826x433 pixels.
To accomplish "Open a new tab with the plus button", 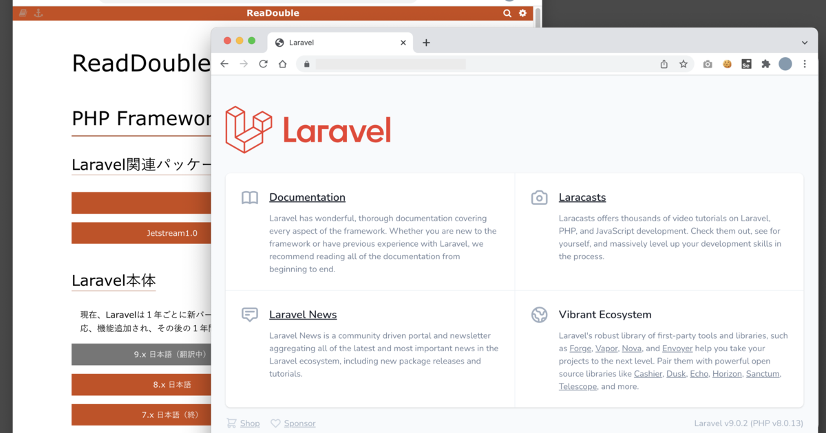I will click(x=426, y=43).
